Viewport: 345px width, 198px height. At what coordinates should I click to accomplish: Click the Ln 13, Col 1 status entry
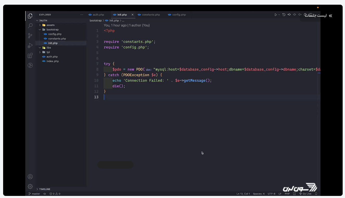click(x=243, y=194)
